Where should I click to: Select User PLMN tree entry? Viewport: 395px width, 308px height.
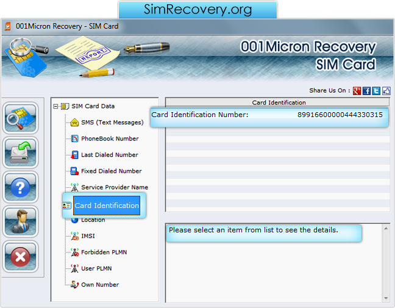click(96, 268)
